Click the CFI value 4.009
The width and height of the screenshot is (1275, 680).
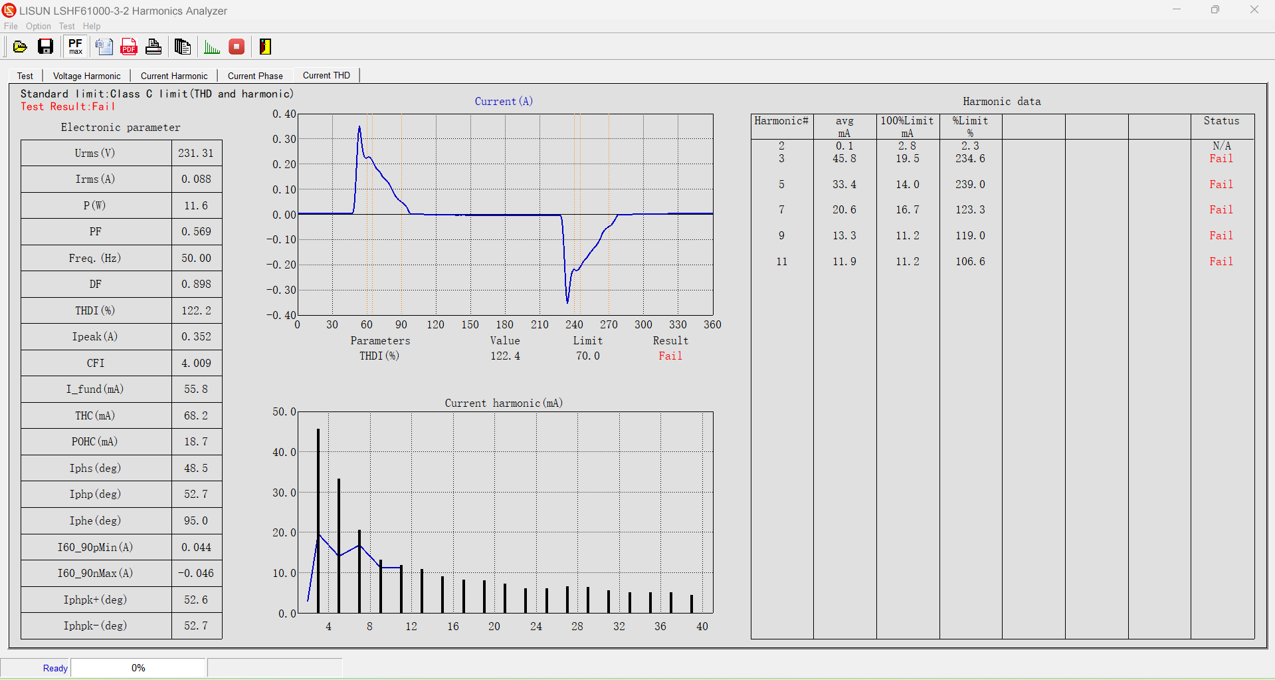[196, 363]
